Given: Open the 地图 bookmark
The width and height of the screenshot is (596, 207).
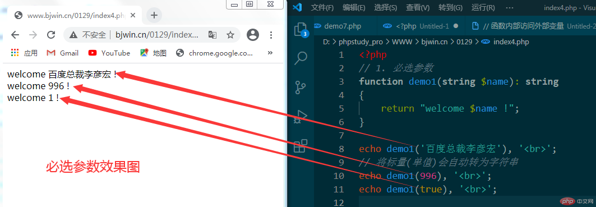Looking at the screenshot, I should click(x=153, y=53).
